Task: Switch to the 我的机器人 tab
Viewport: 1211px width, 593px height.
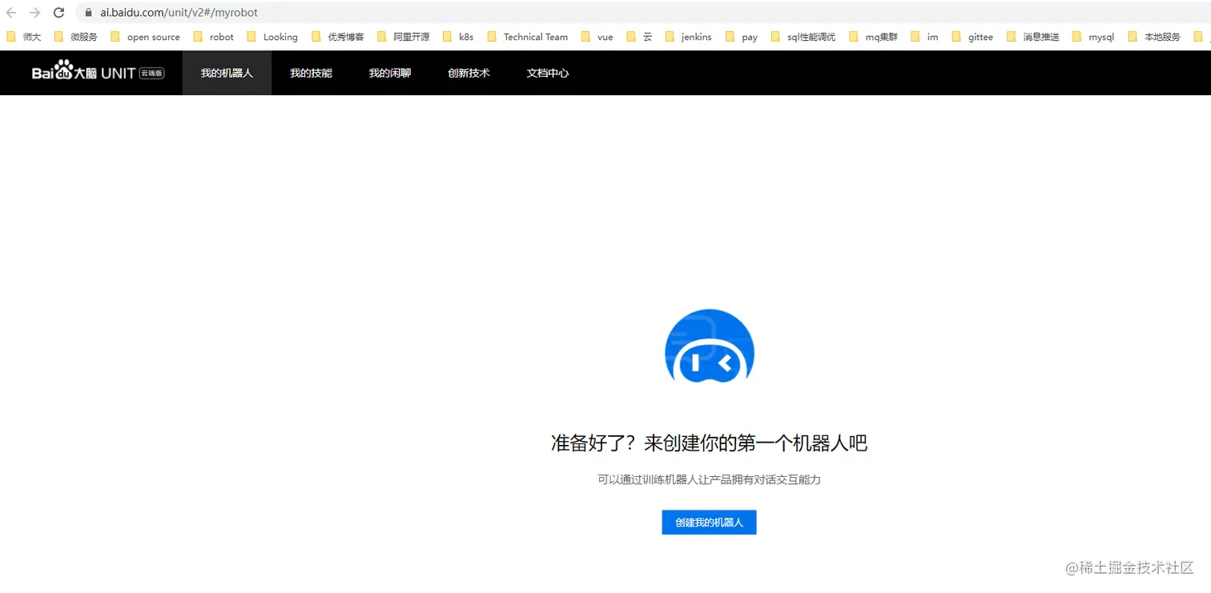Action: point(227,73)
